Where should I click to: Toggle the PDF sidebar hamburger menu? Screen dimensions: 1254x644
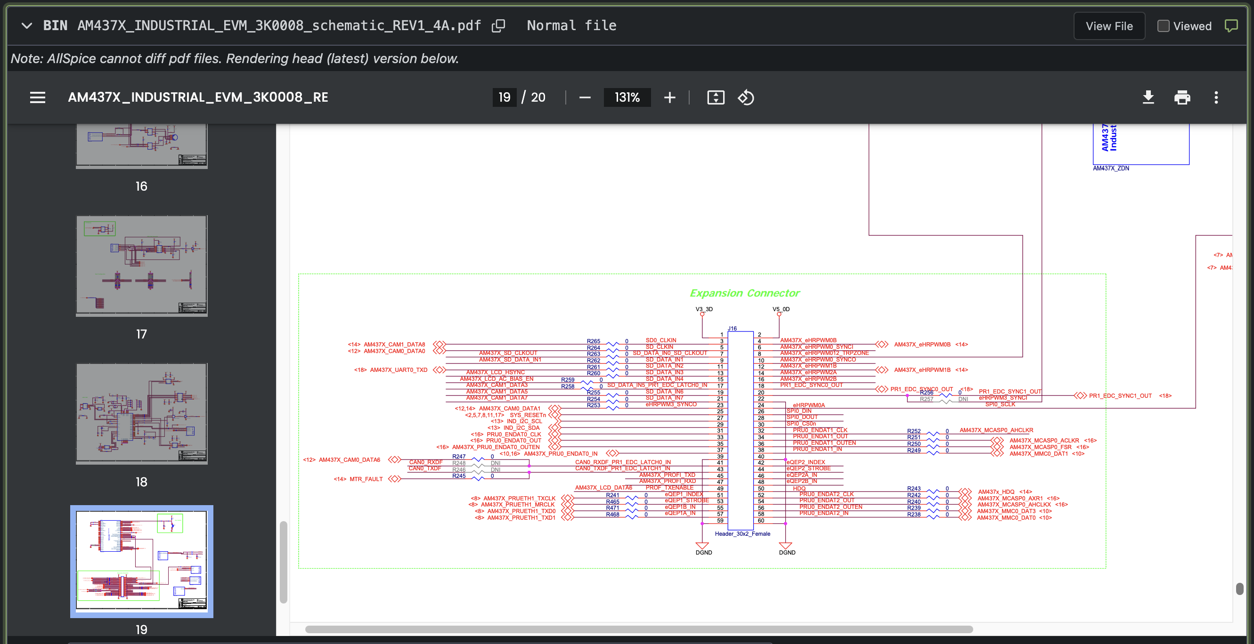[38, 97]
